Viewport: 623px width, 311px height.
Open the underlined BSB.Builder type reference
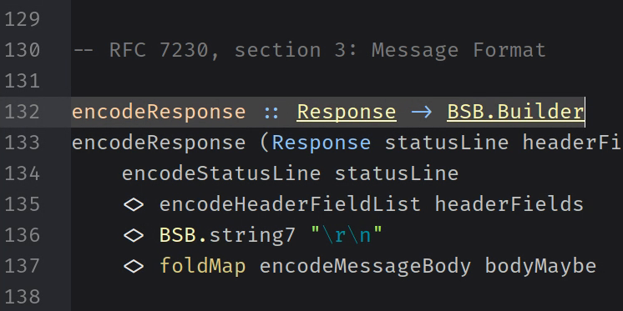(x=516, y=113)
